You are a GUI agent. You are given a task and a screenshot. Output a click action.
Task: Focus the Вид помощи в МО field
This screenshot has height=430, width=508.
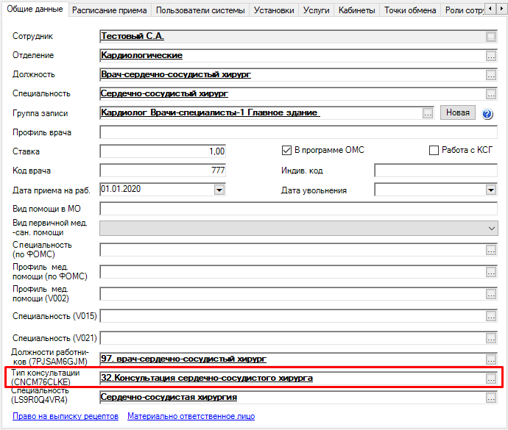(x=298, y=209)
